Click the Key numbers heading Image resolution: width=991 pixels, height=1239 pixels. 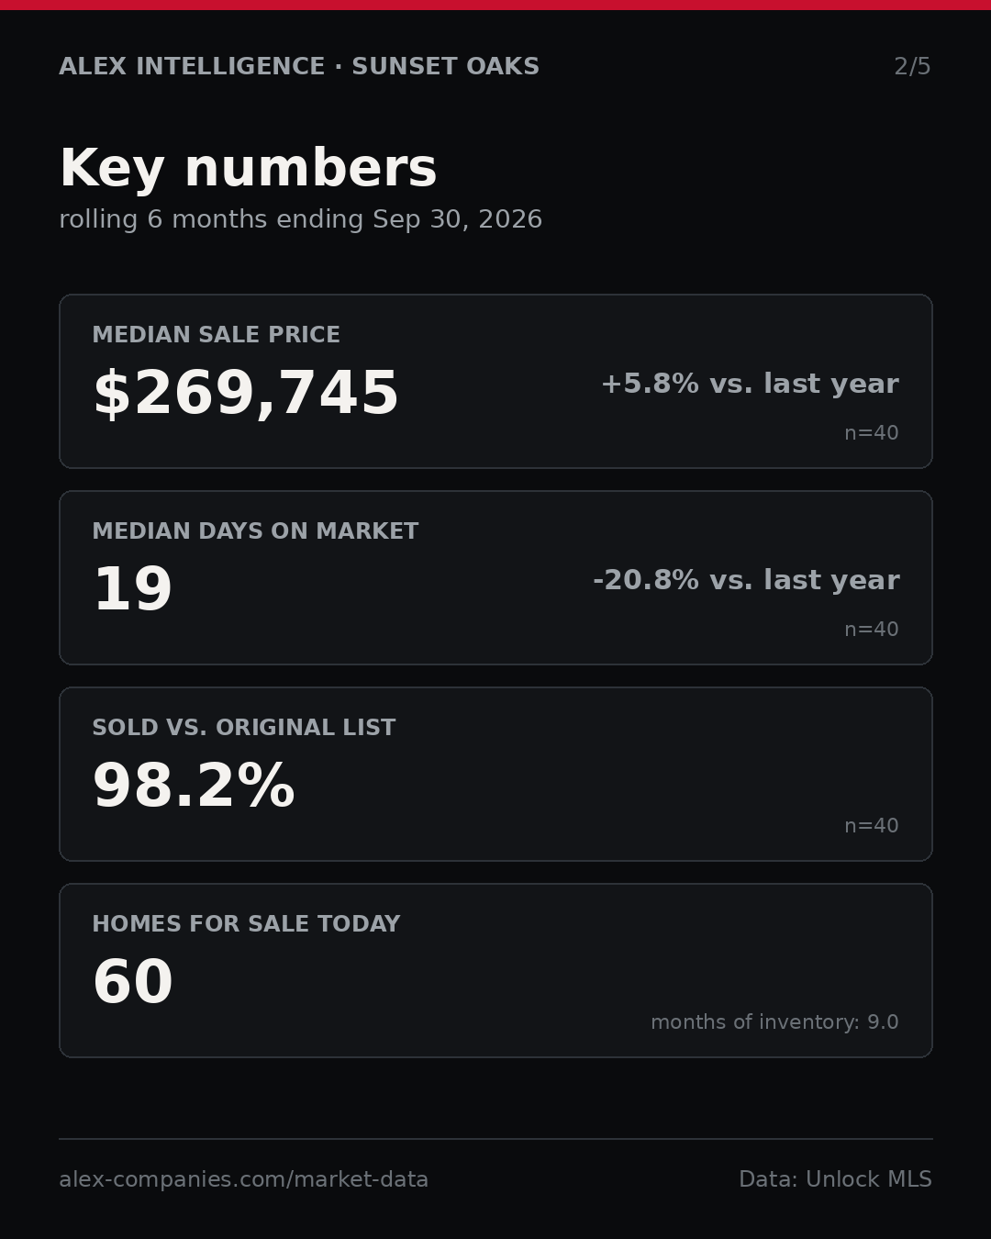[248, 169]
